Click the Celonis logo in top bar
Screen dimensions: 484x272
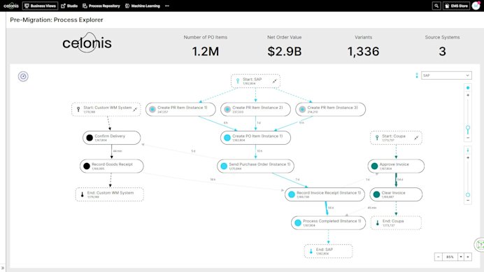(x=11, y=6)
